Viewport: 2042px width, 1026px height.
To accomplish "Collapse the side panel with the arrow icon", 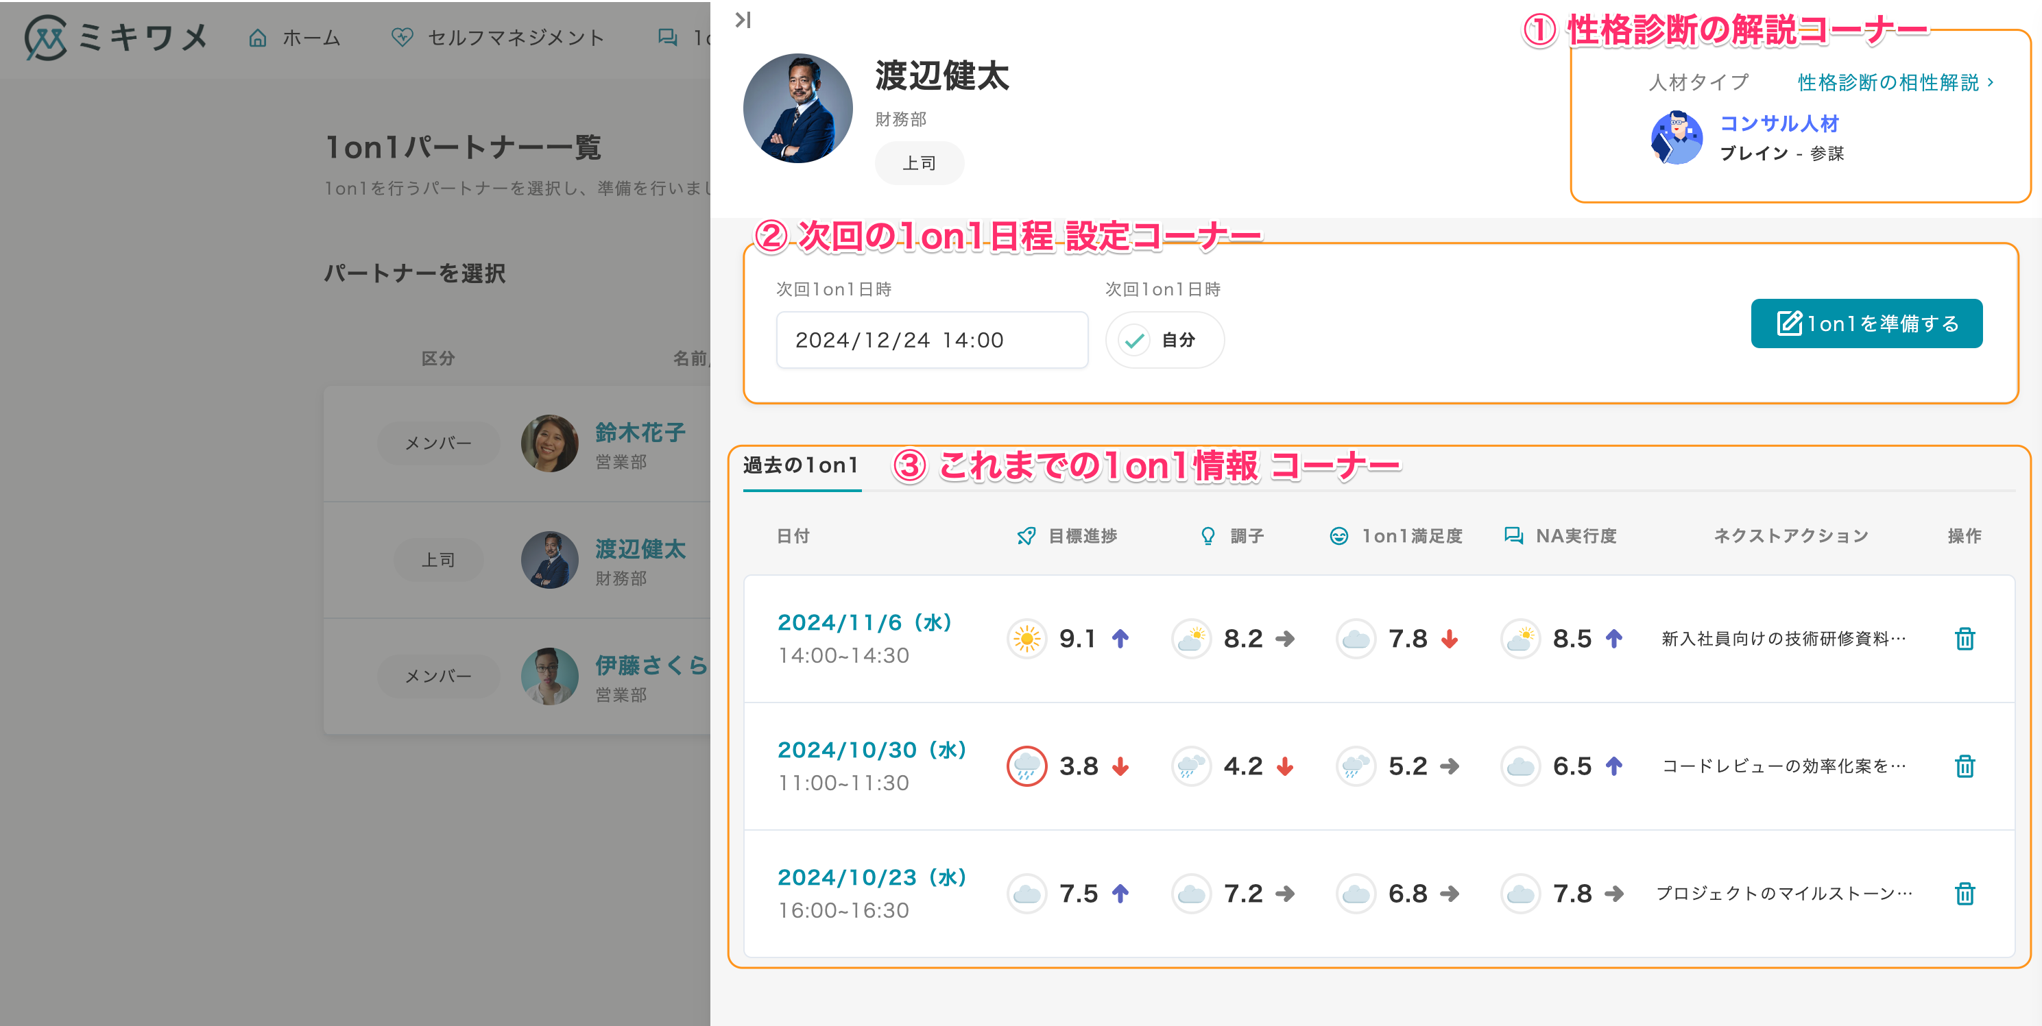I will click(x=743, y=20).
